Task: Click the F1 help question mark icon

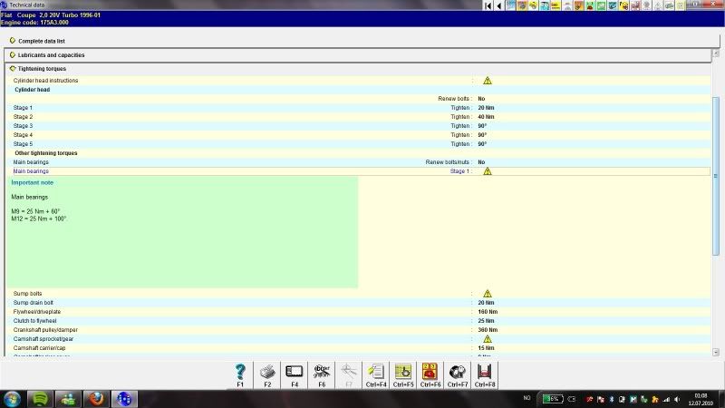Action: click(240, 373)
